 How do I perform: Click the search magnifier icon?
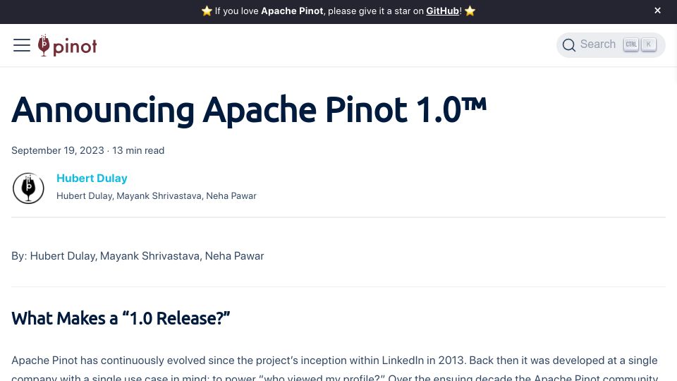tap(568, 45)
